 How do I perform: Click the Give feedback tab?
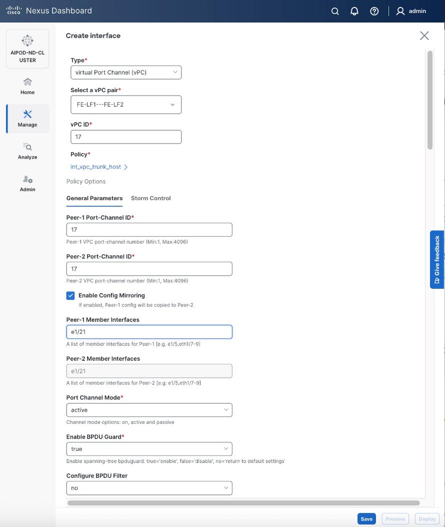coord(436,260)
